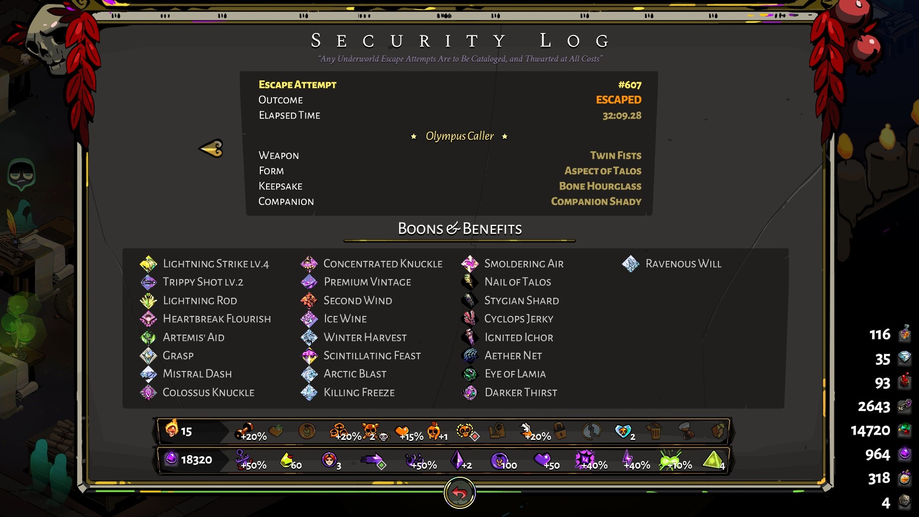Click the Chthonic key resource icon

(x=904, y=406)
